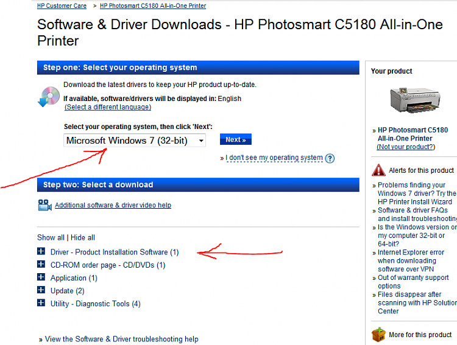This screenshot has height=345, width=457.
Task: Open Out of warranty support options link
Action: pyautogui.click(x=413, y=282)
